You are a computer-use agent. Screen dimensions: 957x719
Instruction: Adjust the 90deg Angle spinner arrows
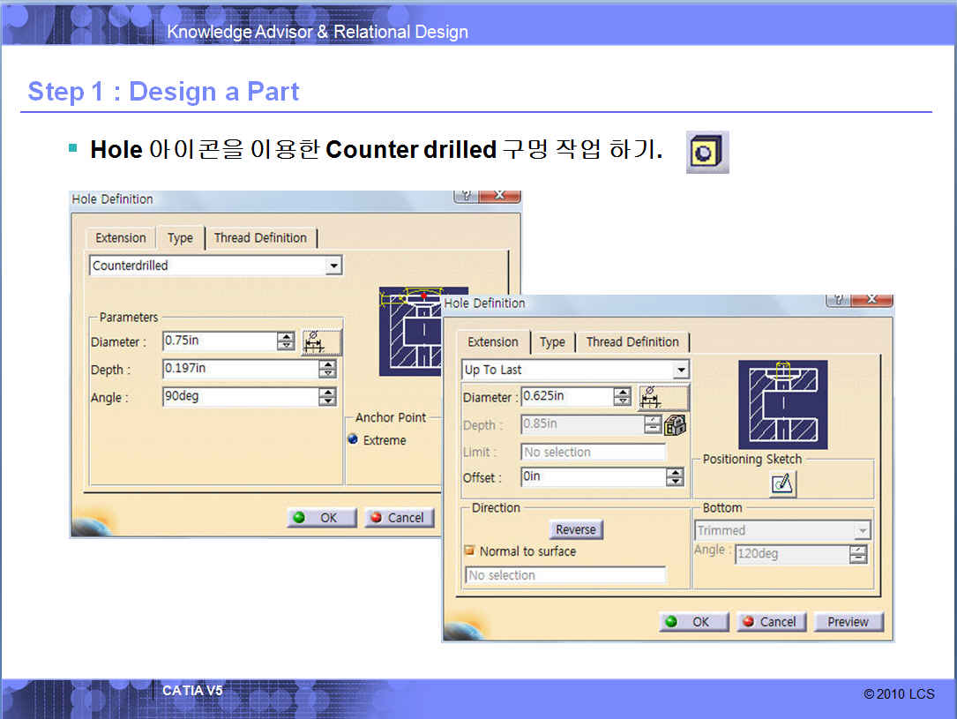tap(327, 398)
